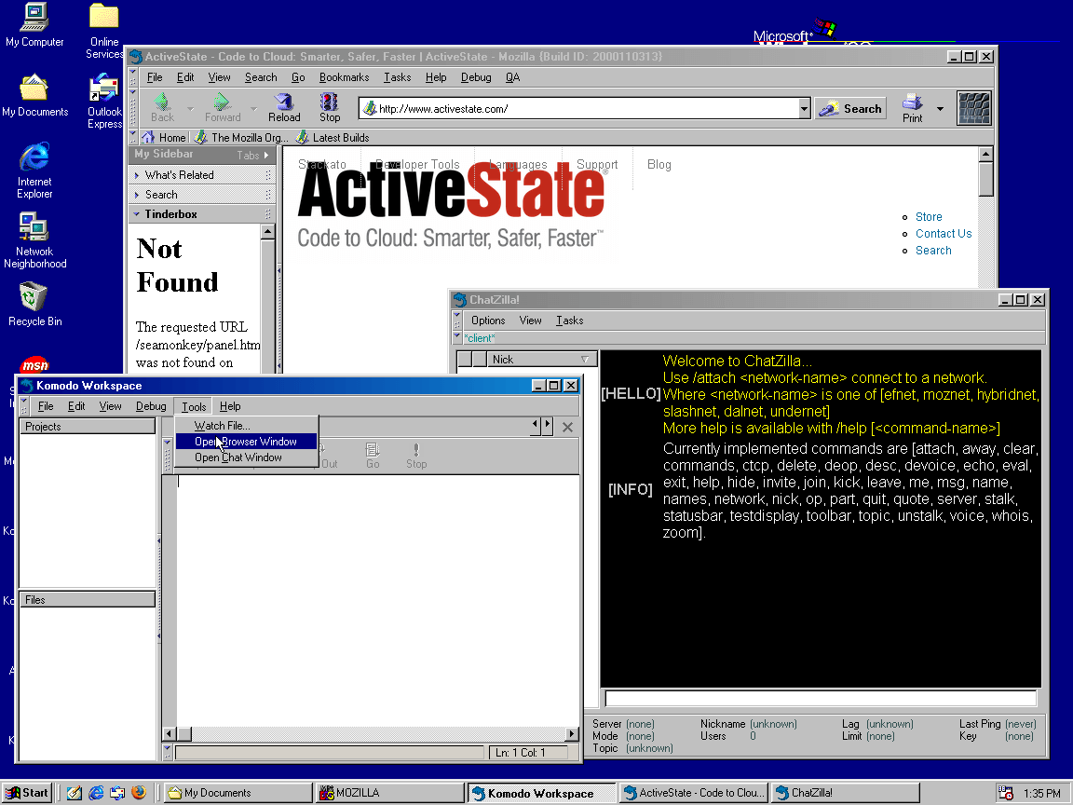Click the Store link on ActiveState page
Screen dimensions: 1073x805
[x=929, y=217]
